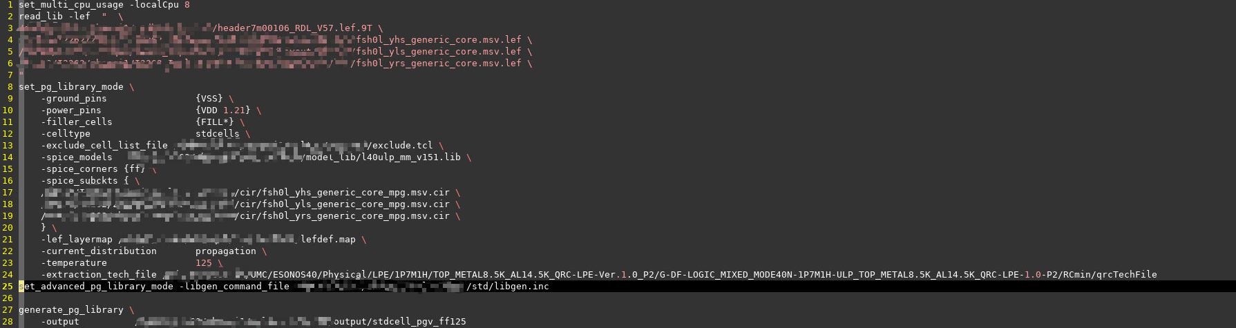Screen dimensions: 1236x328
Task: Click the fsh0l_yhs_generic_core.msv.lef filename
Action: [439, 40]
